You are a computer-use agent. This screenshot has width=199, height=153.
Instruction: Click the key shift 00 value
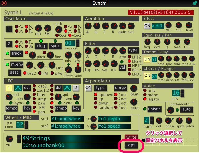[70, 43]
